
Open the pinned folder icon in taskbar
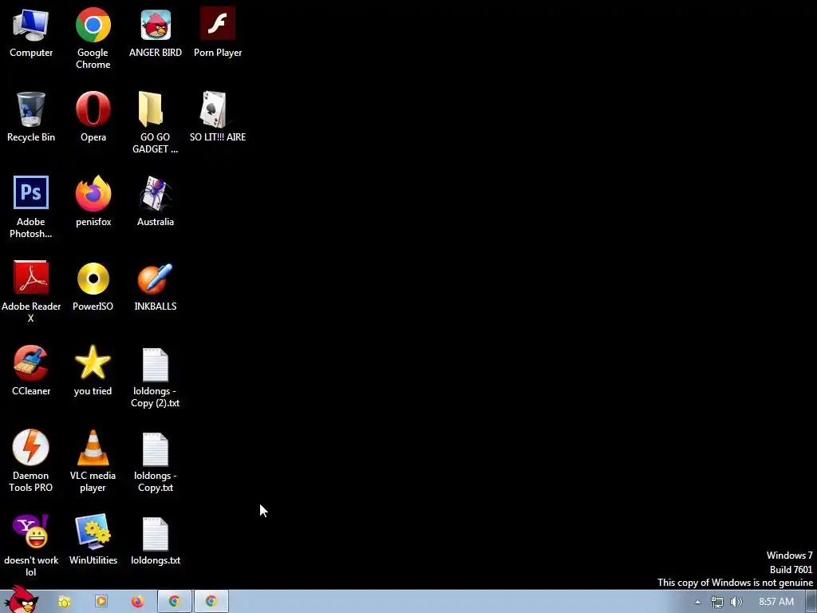[x=65, y=602]
